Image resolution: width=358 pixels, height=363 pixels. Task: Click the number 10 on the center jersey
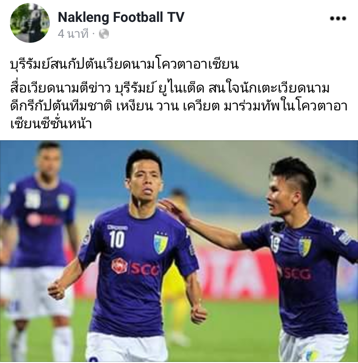[x=117, y=239]
